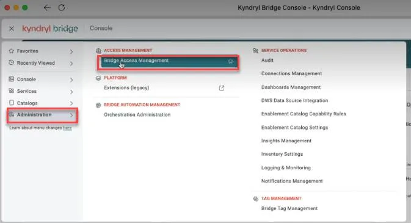Click the macOS yellow minimize button
Viewport: 411px width, 223px height.
pos(16,7)
